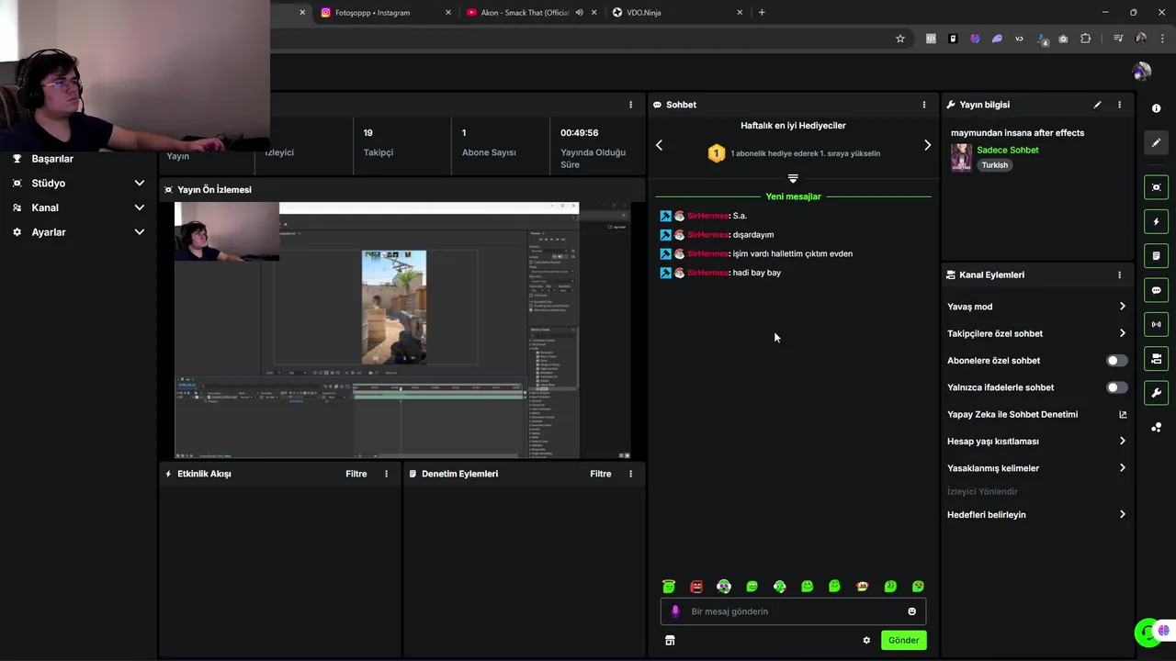Open Etkinlik Akışı panel three-dot menu
This screenshot has width=1176, height=661.
click(x=386, y=474)
